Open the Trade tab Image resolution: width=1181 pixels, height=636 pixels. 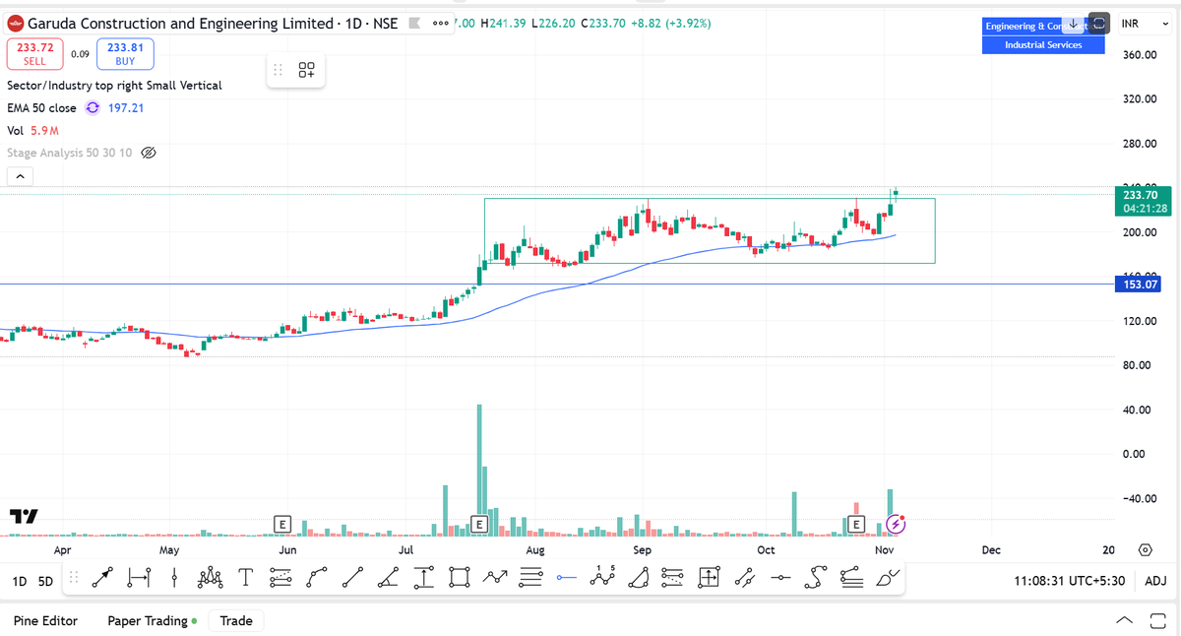[x=236, y=620]
